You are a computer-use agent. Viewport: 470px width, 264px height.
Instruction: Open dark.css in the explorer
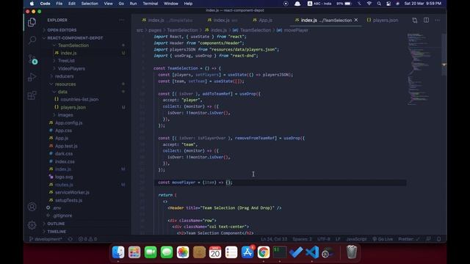click(x=64, y=153)
